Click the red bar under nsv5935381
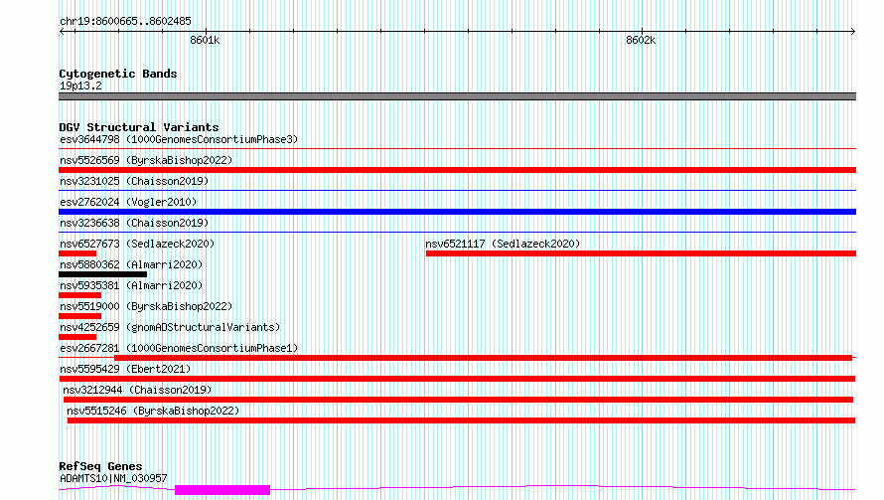This screenshot has width=884, height=500. pyautogui.click(x=80, y=295)
